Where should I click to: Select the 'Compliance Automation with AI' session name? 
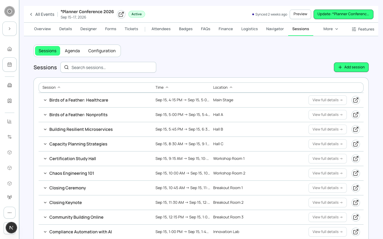point(80,232)
